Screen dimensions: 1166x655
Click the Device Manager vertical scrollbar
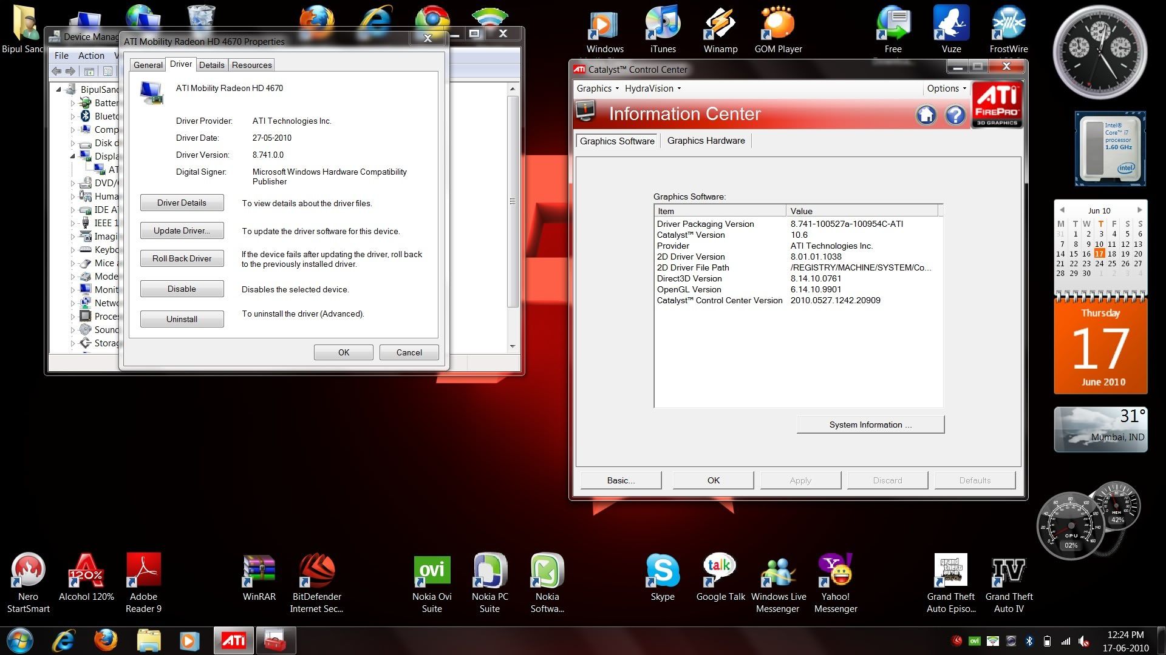(x=513, y=201)
